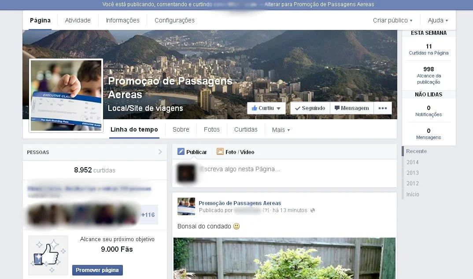Viewport: 473px width, 279px height.
Task: Expand the Criar público dropdown
Action: tap(392, 20)
